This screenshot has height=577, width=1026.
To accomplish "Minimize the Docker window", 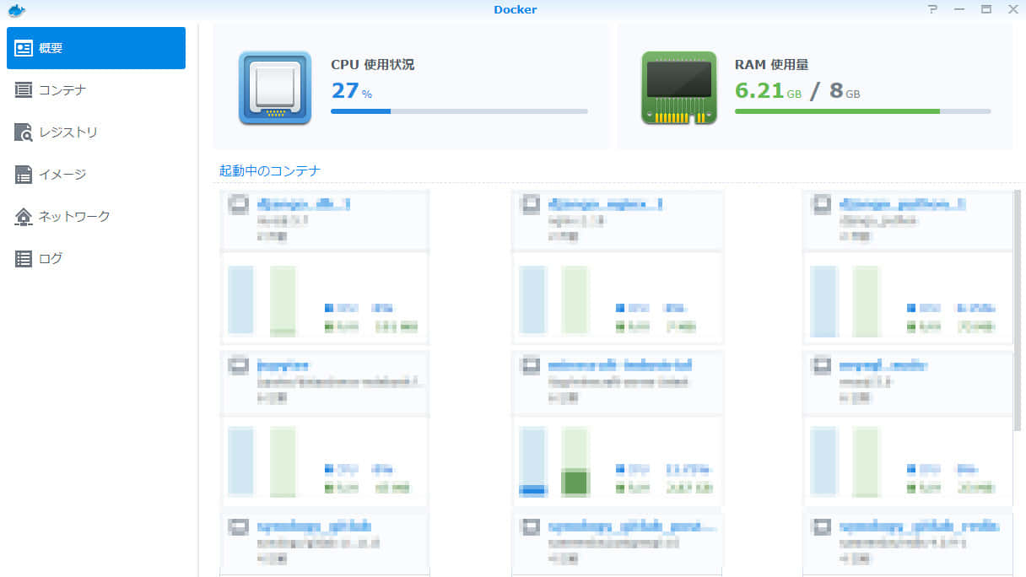I will 959,9.
